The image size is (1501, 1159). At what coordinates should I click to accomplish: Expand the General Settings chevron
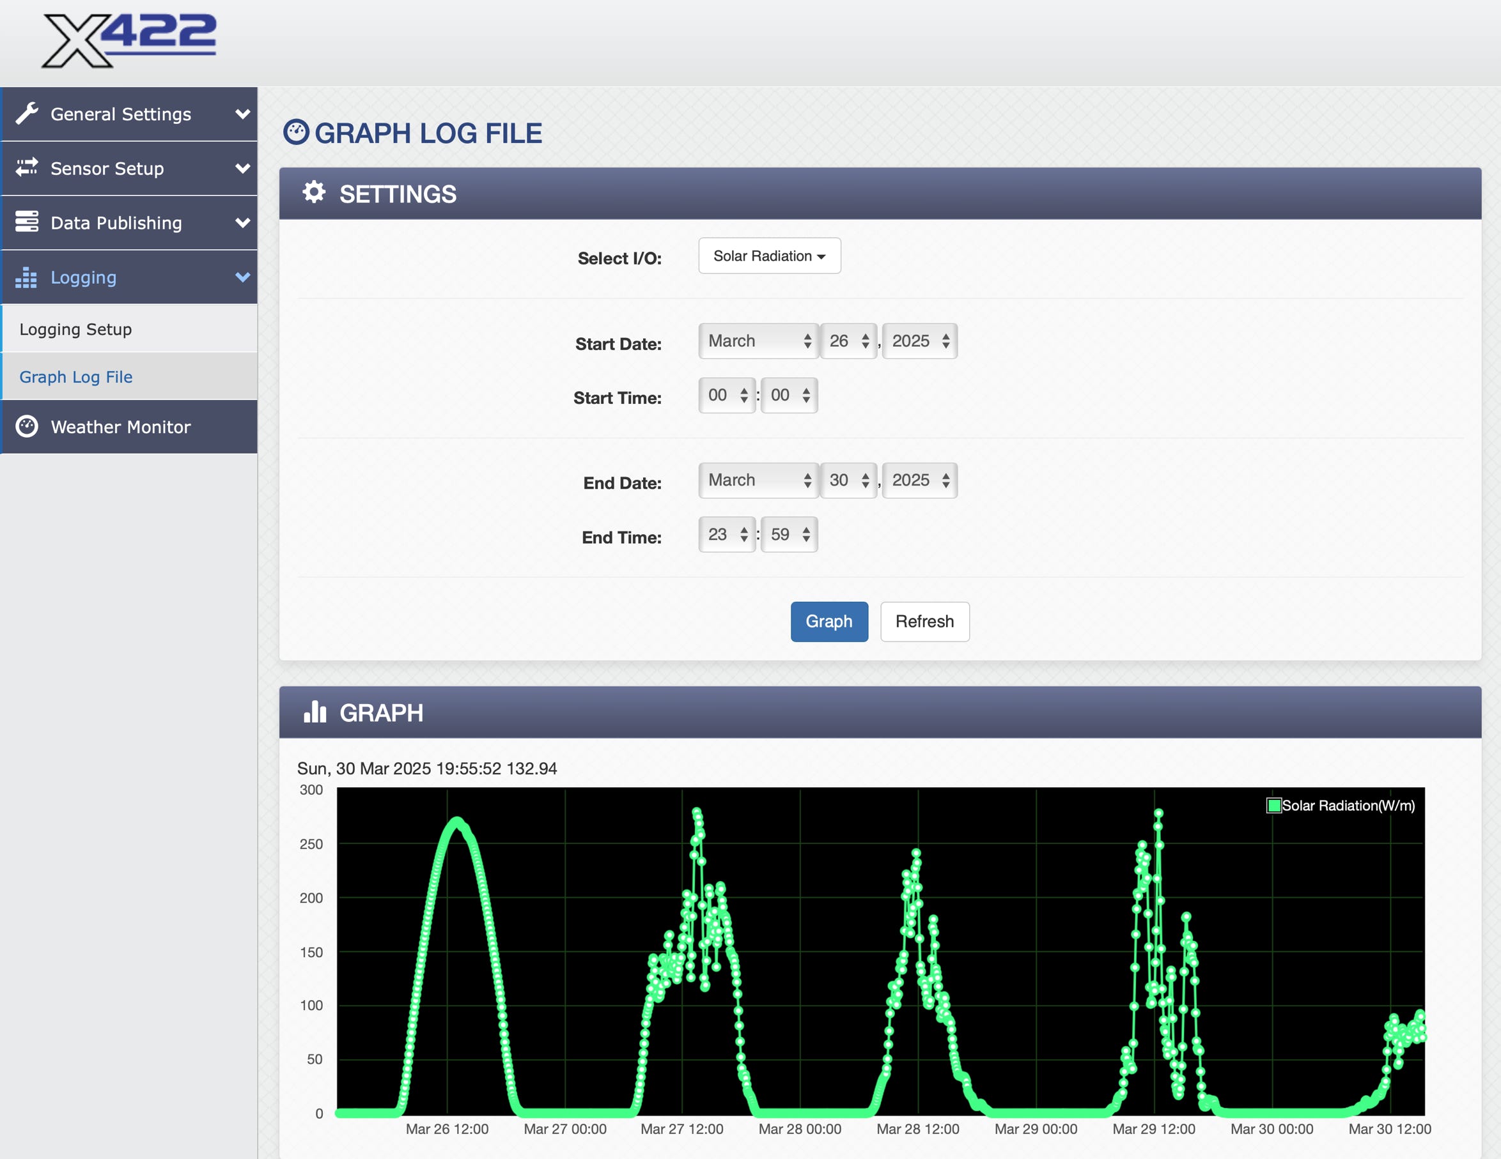tap(243, 114)
